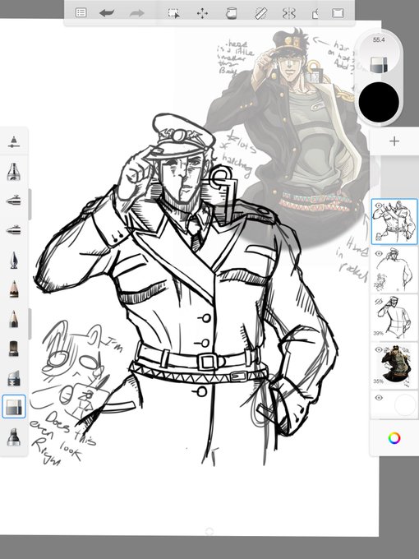Select the lower airbrush tool
Screen dimensions: 419x559
[13, 230]
